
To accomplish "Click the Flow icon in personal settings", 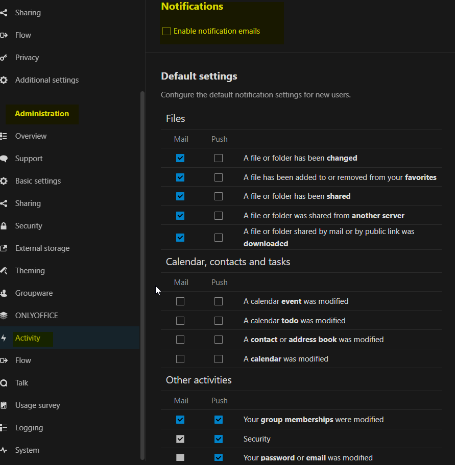I will click(x=4, y=35).
